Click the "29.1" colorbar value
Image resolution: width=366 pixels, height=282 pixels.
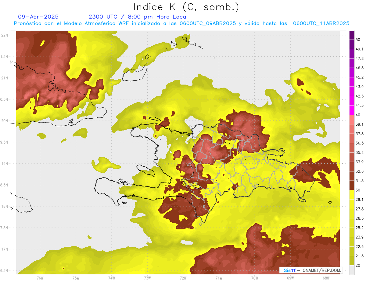coord(360,199)
